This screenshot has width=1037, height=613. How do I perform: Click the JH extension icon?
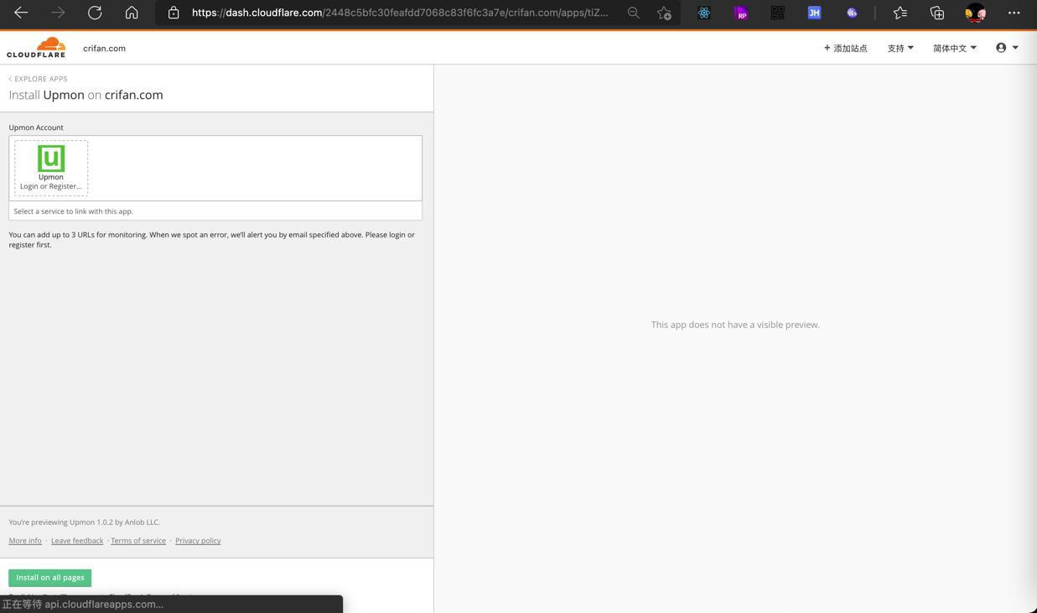814,13
